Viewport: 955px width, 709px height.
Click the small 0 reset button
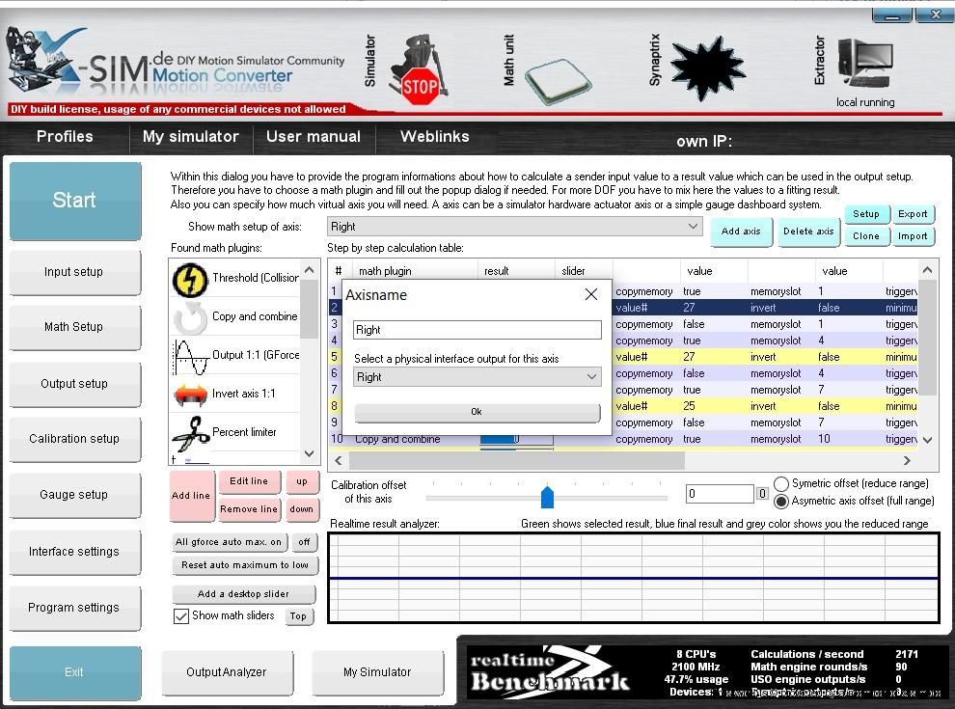coord(762,494)
